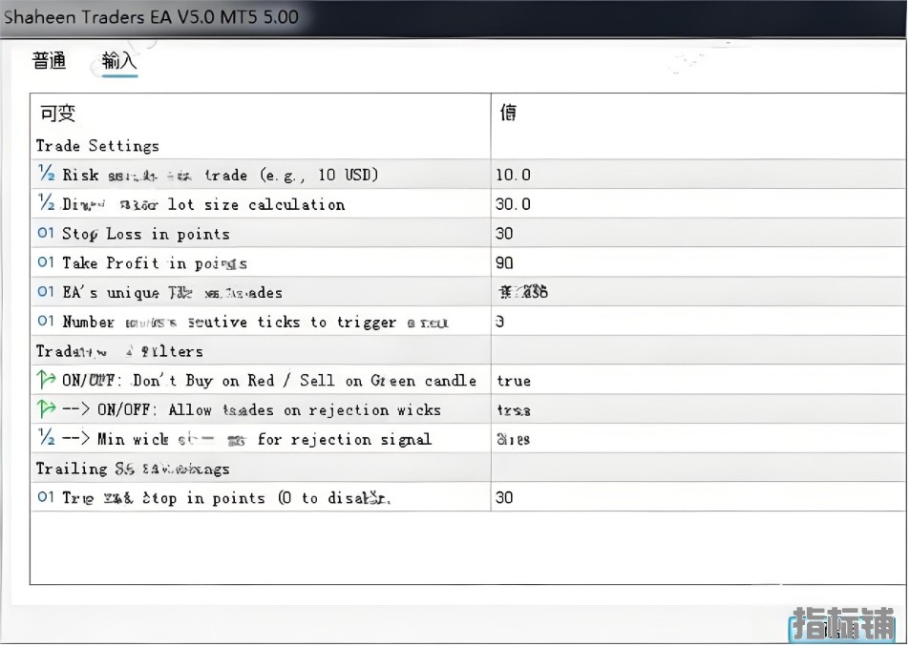
Task: Select the Trailing Stop settings section header
Action: coord(132,469)
